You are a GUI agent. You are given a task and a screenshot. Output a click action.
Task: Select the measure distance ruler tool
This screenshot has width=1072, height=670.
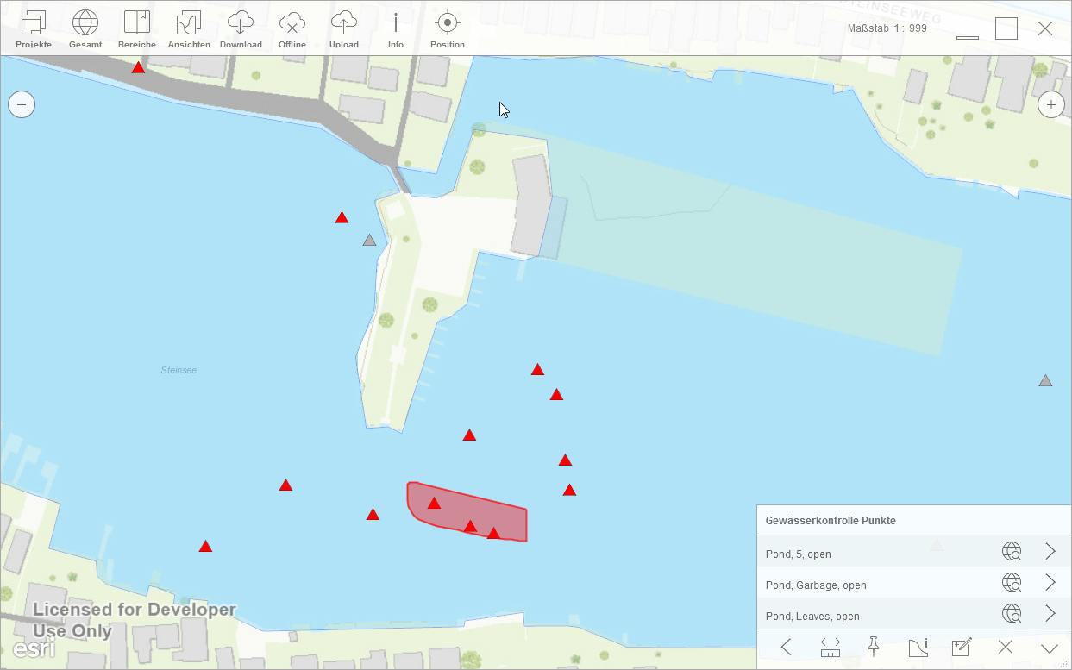click(831, 648)
